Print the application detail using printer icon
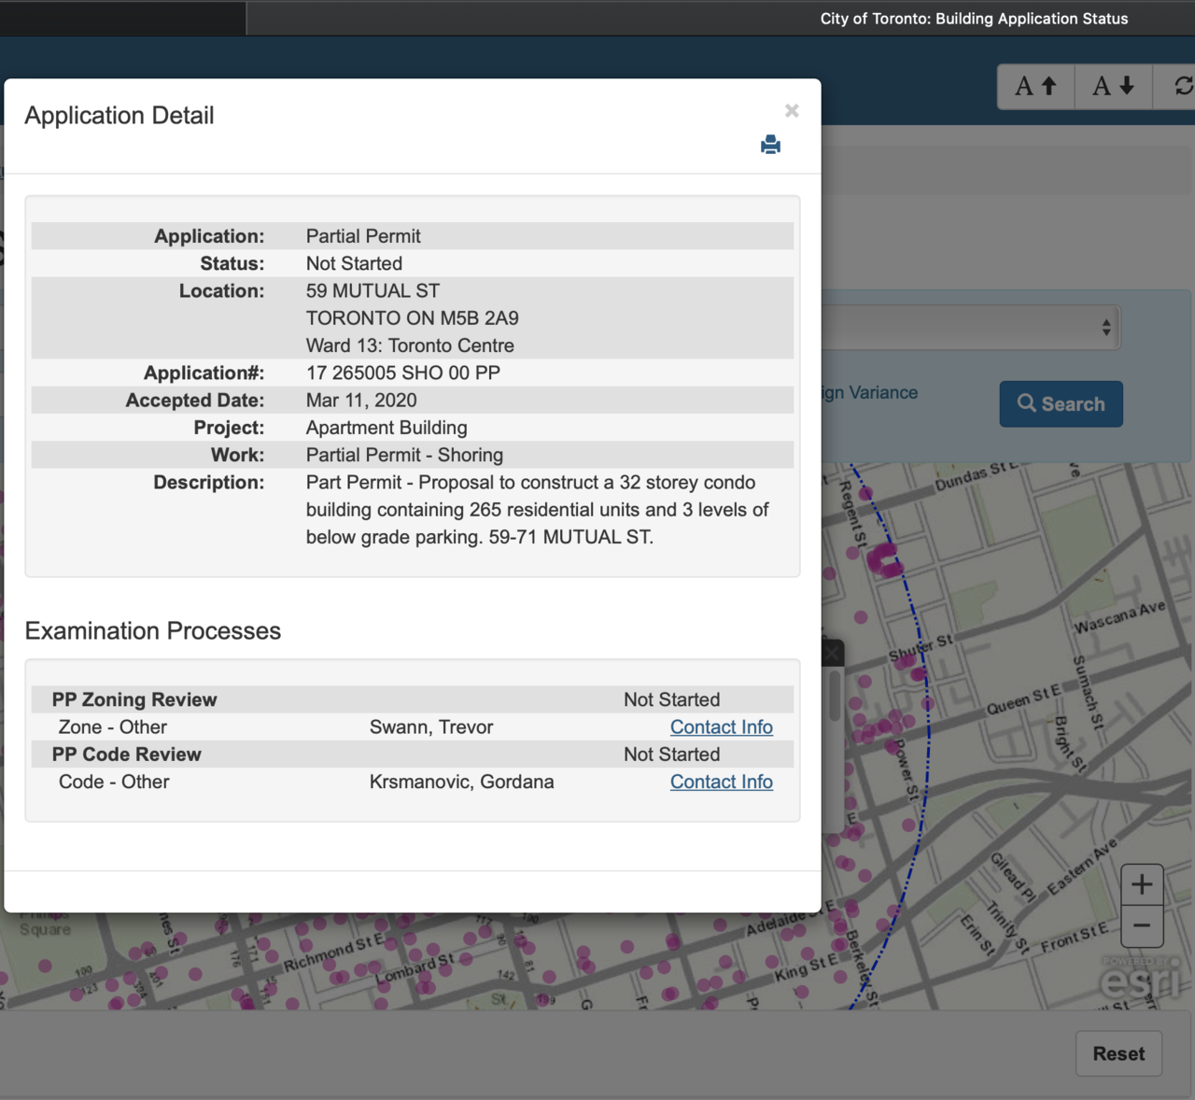The width and height of the screenshot is (1195, 1100). click(770, 145)
